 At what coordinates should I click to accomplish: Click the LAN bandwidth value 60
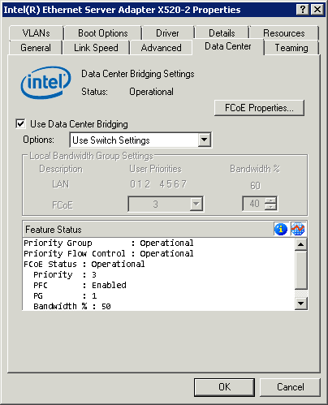(255, 186)
